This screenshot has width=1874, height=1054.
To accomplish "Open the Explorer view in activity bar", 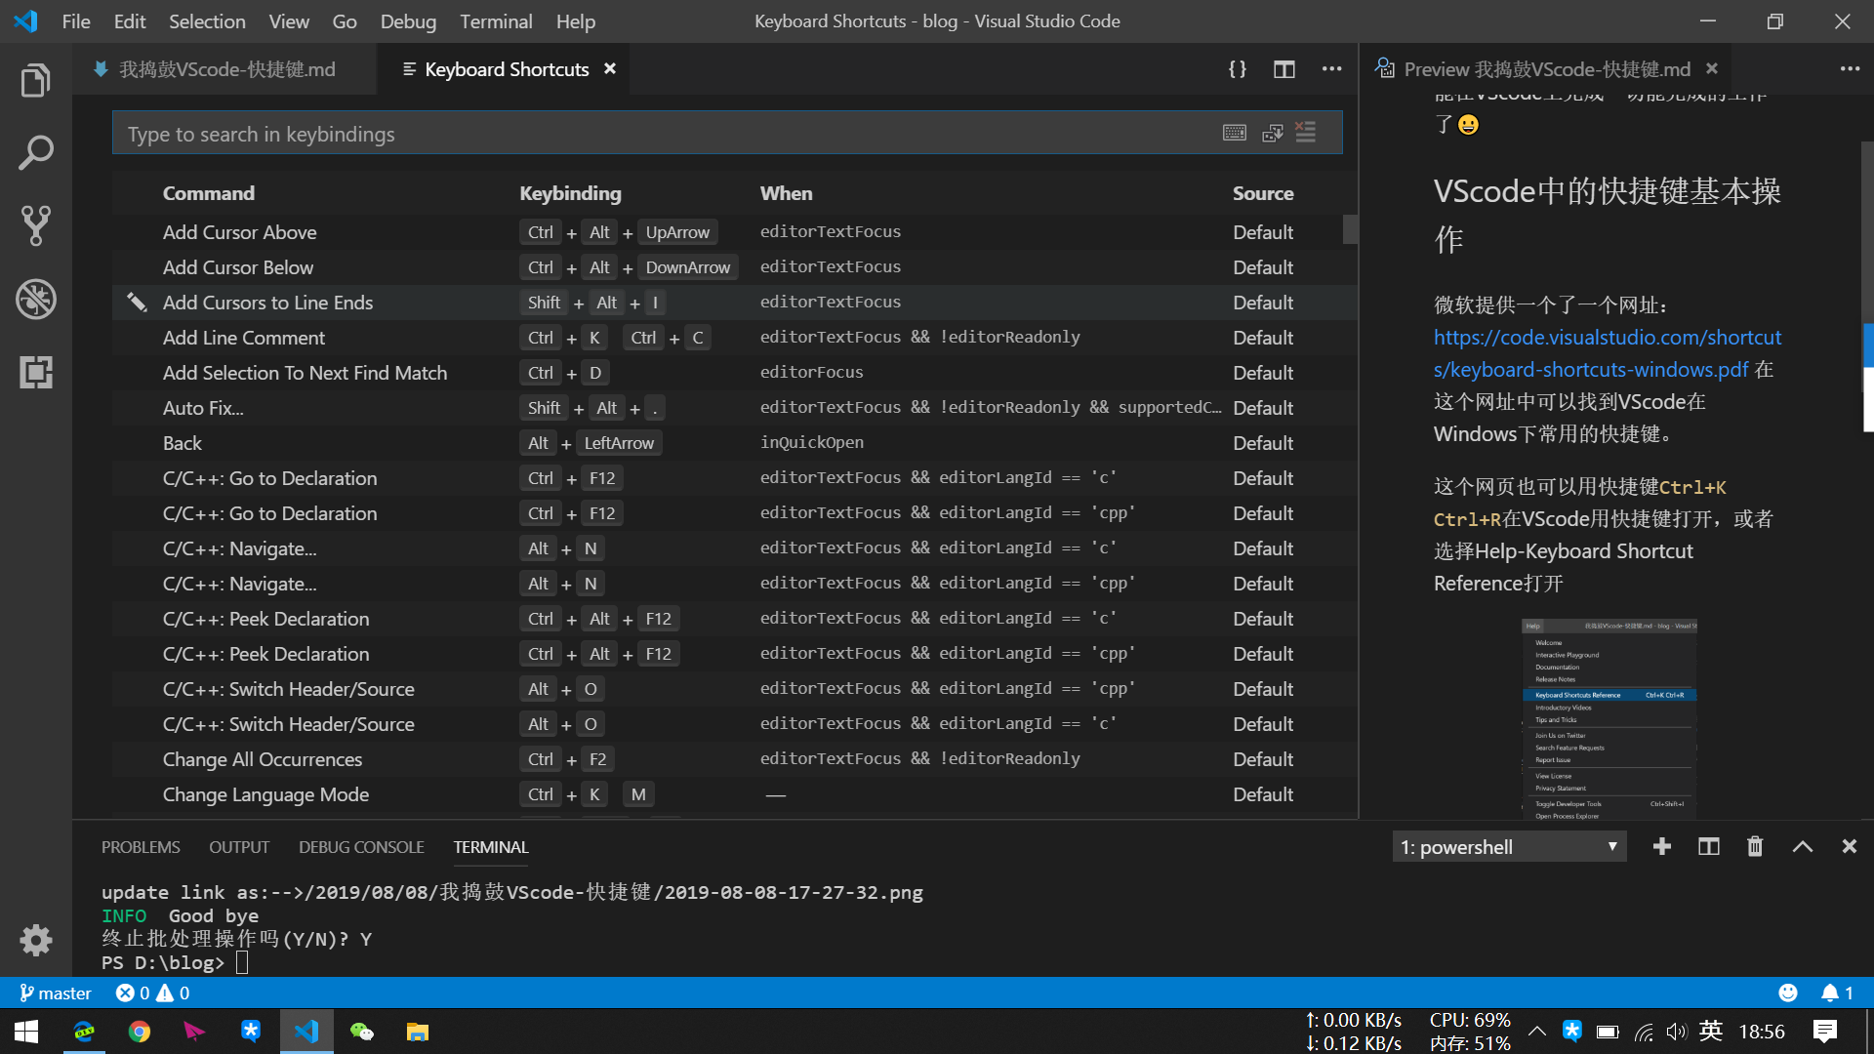I will [x=36, y=80].
